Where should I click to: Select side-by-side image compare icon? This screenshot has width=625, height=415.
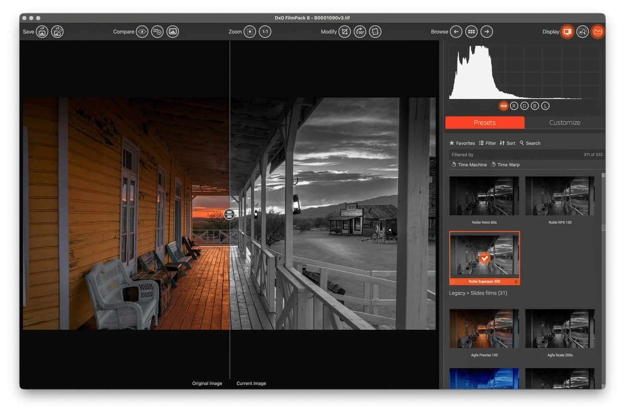pyautogui.click(x=173, y=32)
